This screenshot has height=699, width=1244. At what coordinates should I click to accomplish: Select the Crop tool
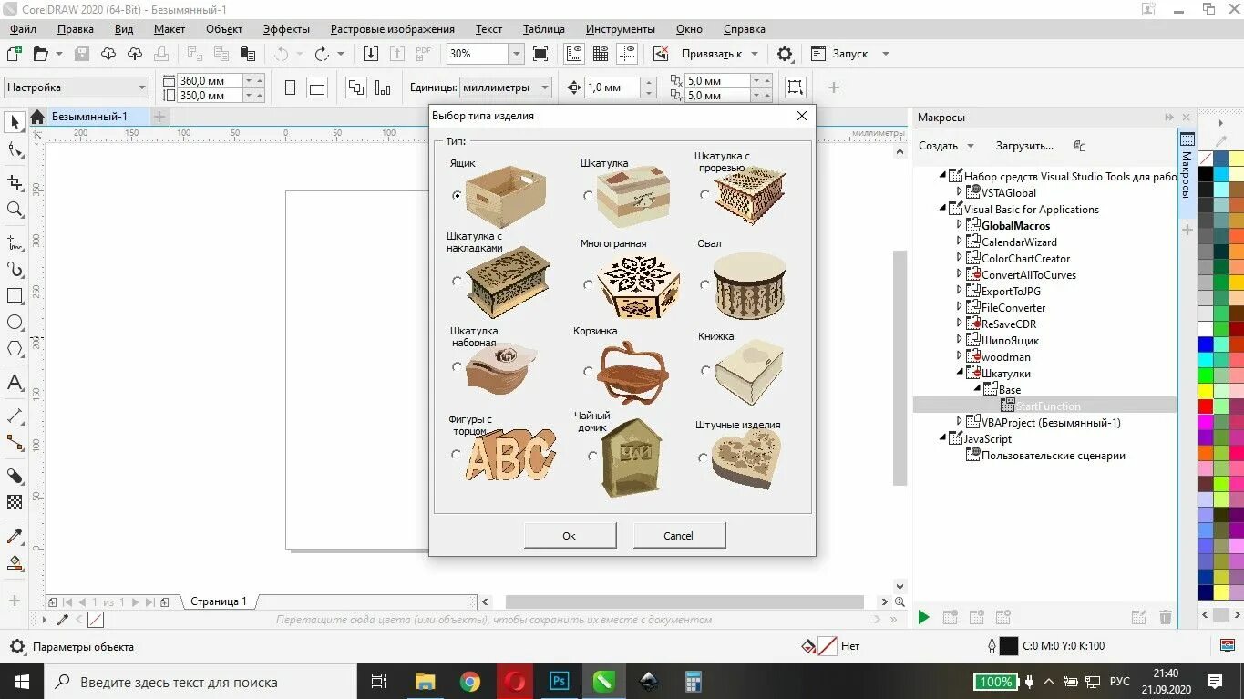[x=15, y=183]
